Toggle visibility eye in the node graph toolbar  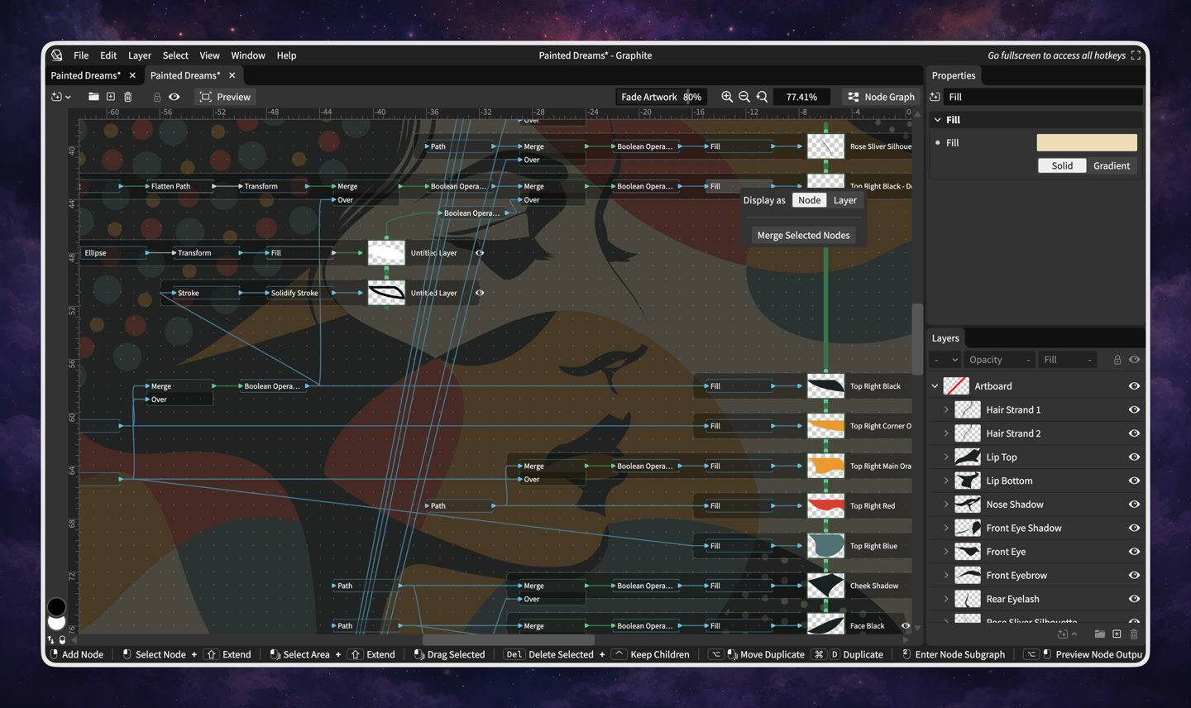(x=175, y=97)
